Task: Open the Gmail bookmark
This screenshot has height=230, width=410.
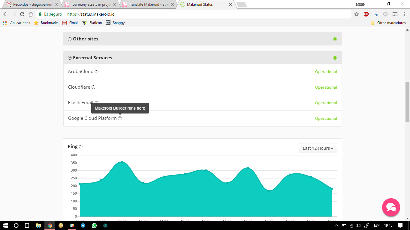Action: pos(71,23)
